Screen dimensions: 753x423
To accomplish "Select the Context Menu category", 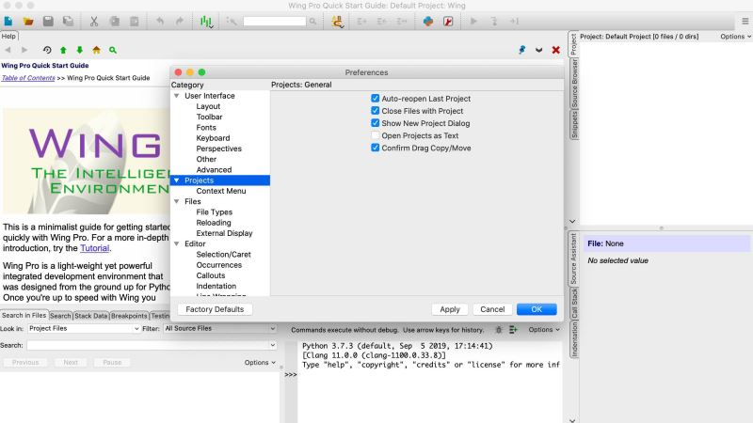I will coord(221,191).
